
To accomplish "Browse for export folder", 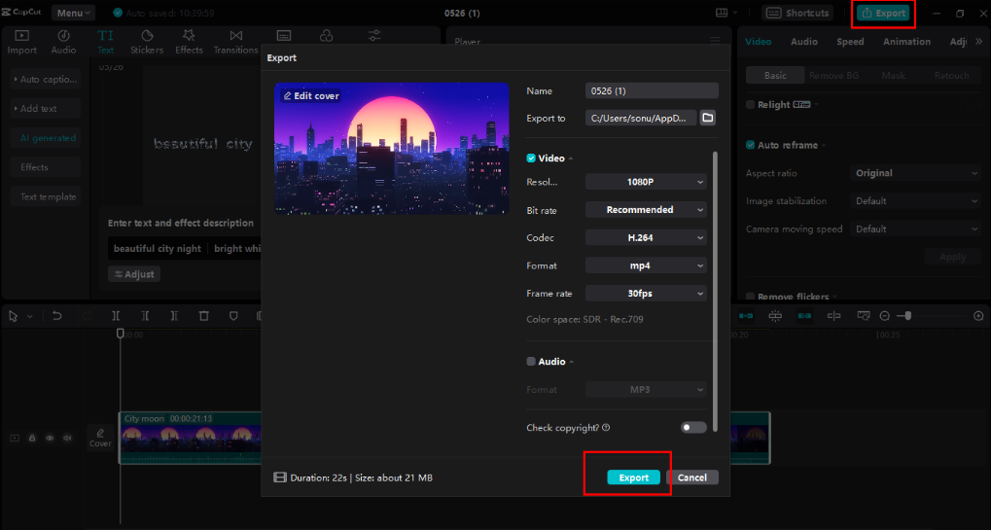I will [708, 118].
